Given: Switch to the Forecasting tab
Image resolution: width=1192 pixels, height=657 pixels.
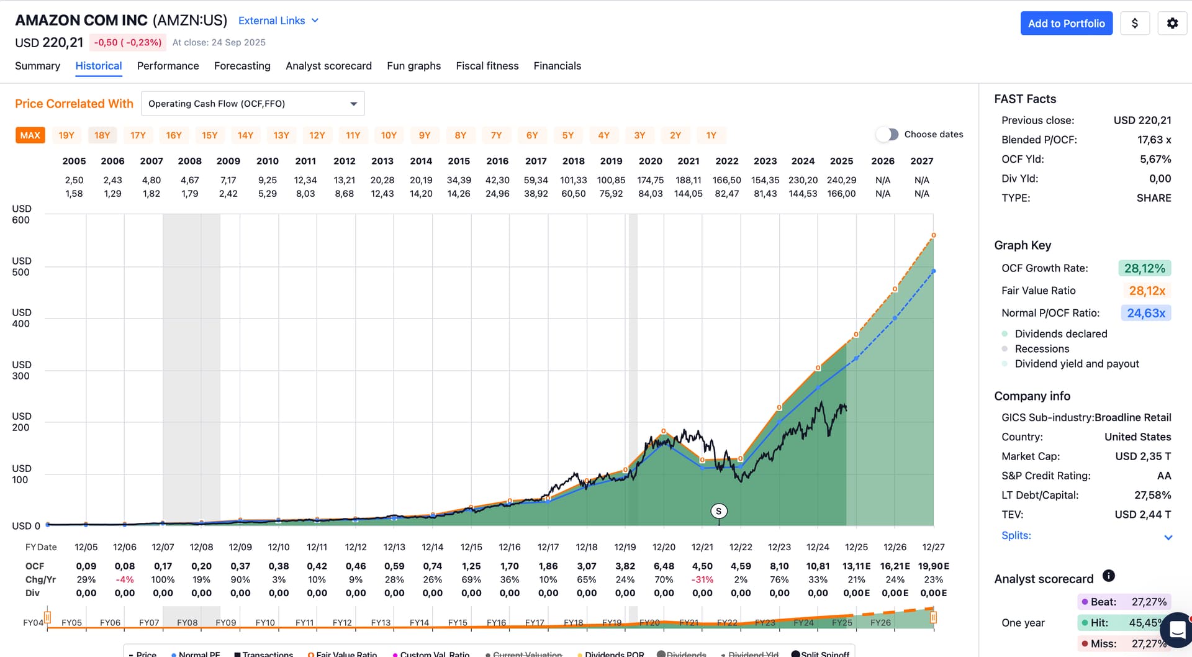Looking at the screenshot, I should tap(242, 66).
